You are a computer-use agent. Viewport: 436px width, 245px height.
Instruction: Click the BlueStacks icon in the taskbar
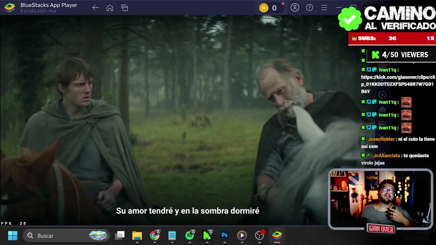tap(277, 235)
